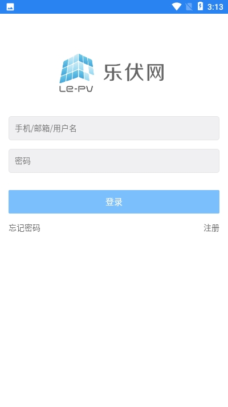This screenshot has height=407, width=228.
Task: Click the blue solar panel logo graphic
Action: [76, 68]
